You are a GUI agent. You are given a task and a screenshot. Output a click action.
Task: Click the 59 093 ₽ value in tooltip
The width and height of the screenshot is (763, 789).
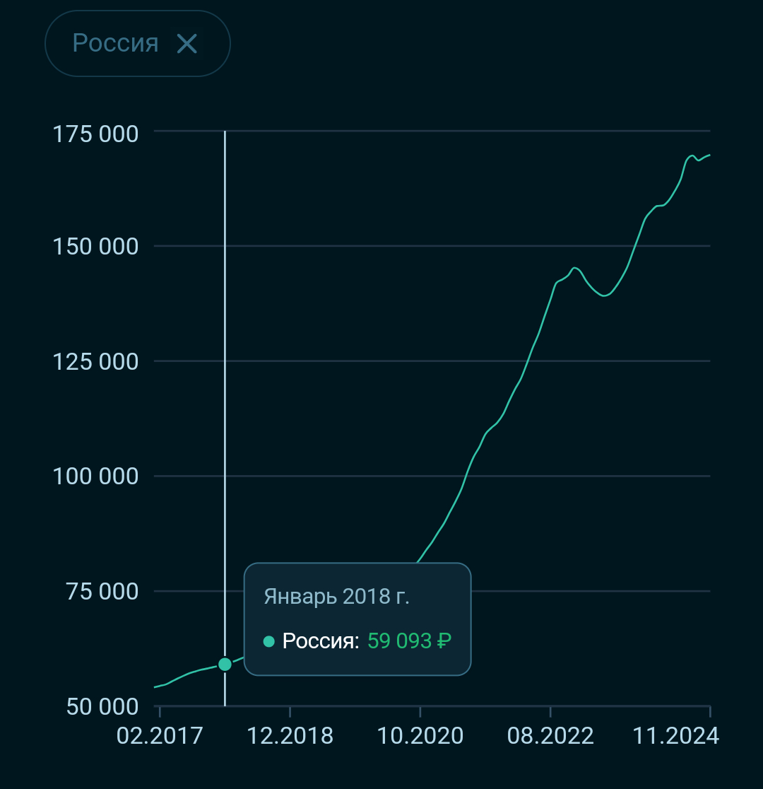click(x=409, y=641)
